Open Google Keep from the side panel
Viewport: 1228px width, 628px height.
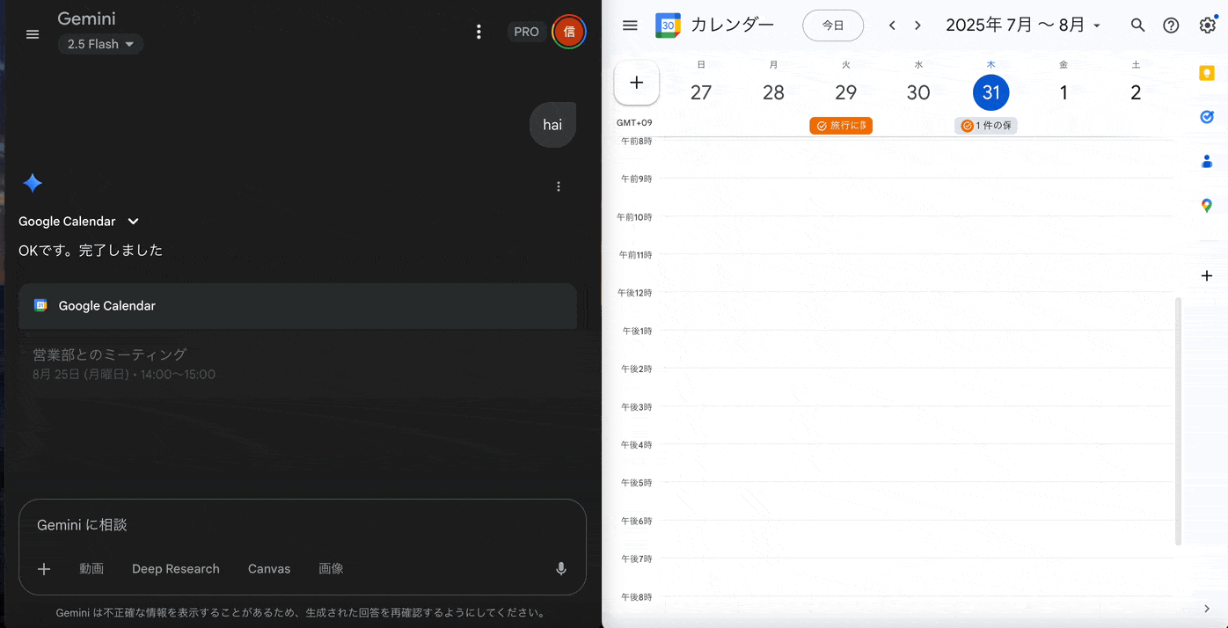pos(1207,73)
